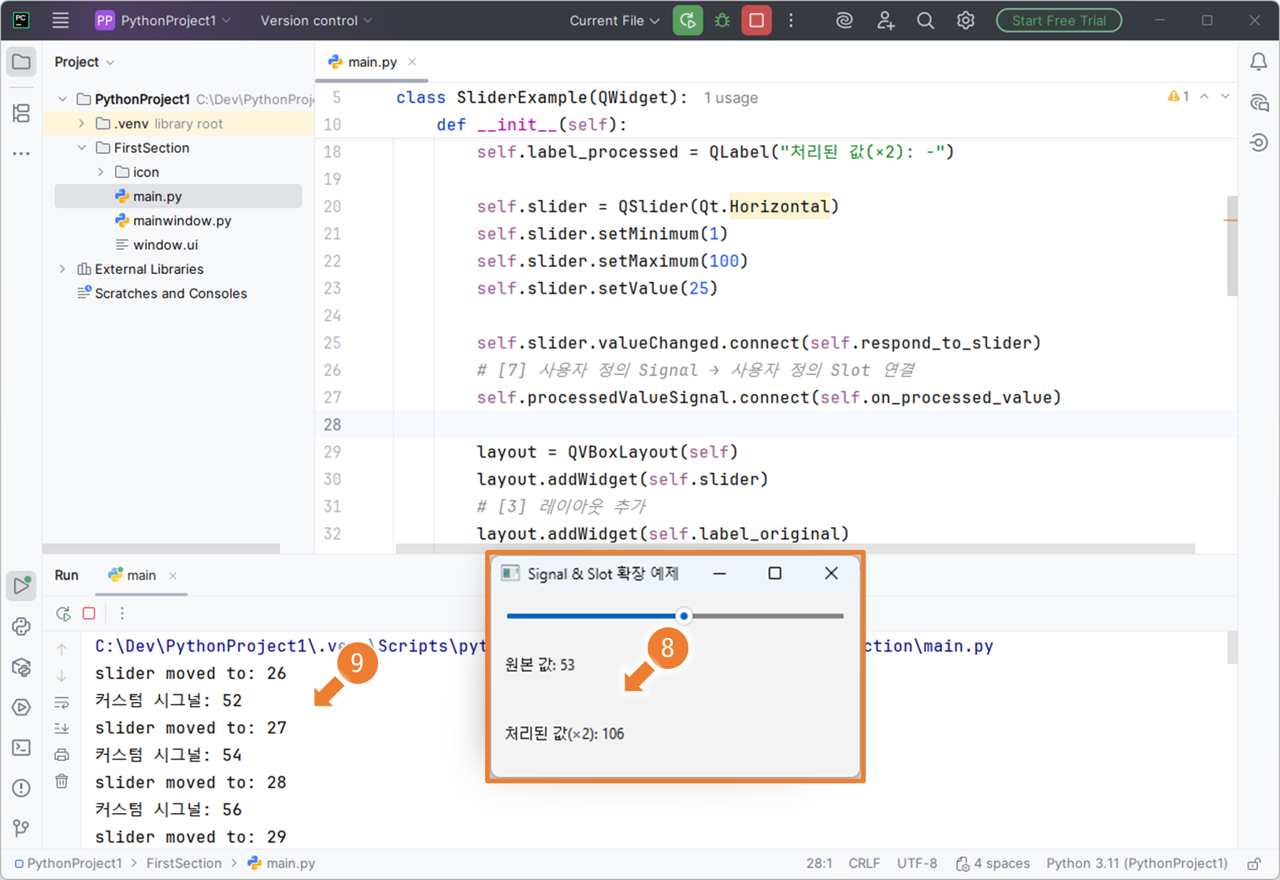Clear all console output with trash icon
This screenshot has width=1280, height=880.
(x=61, y=781)
